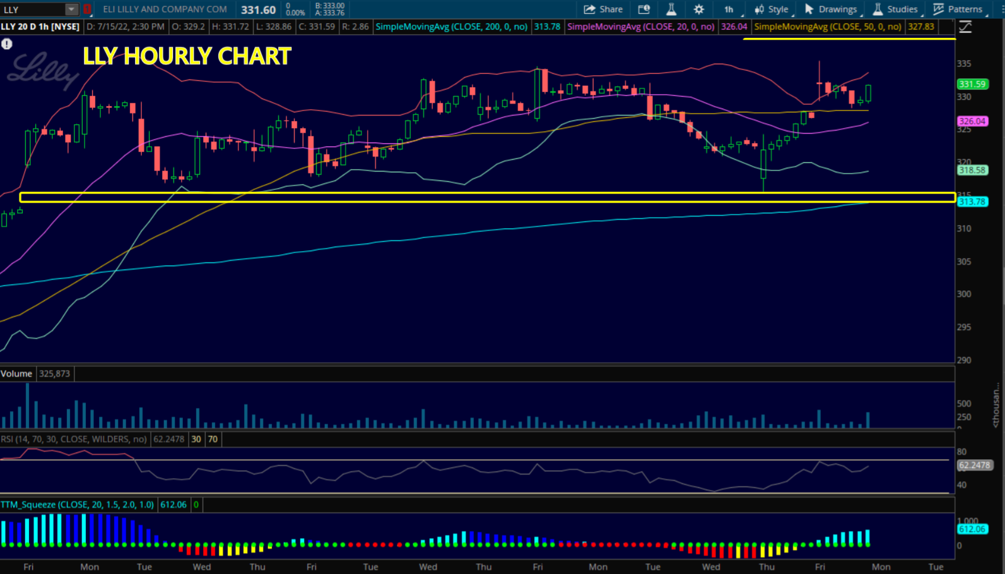
Task: Click the 500 volume axis label
Action: coord(964,404)
